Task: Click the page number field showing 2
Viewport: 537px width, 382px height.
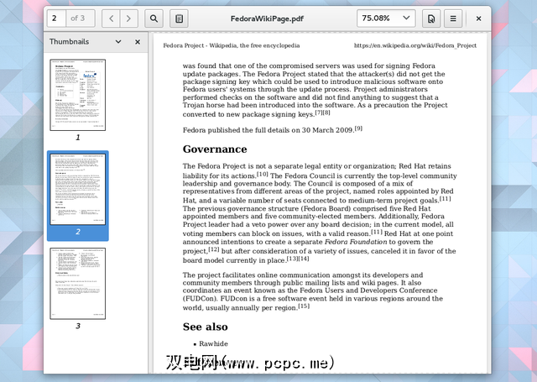Action: click(x=56, y=18)
